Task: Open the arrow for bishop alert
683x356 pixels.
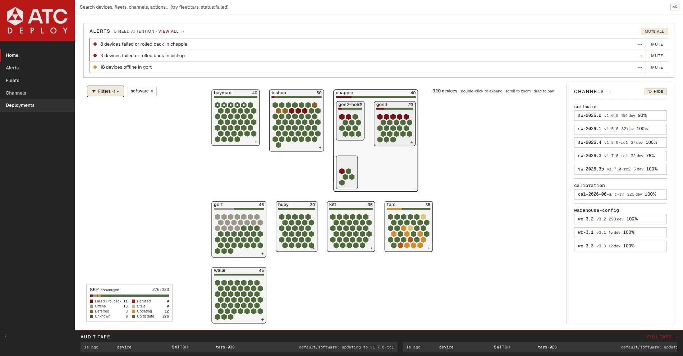Action: pyautogui.click(x=640, y=56)
